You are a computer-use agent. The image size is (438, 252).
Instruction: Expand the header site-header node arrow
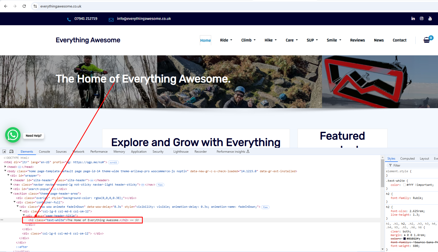coord(11,180)
